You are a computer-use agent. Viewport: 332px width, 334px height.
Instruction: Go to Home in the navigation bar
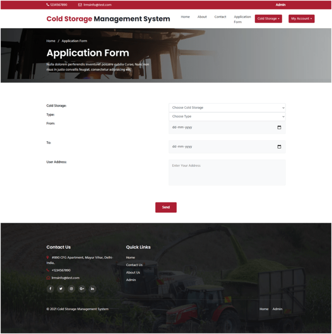(185, 17)
